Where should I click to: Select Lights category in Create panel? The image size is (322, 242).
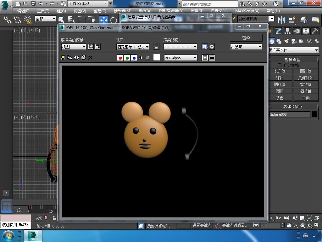(286, 41)
